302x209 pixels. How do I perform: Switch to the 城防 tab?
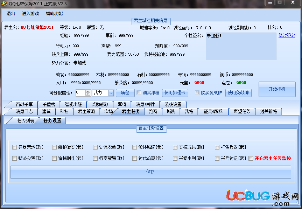click(x=171, y=112)
